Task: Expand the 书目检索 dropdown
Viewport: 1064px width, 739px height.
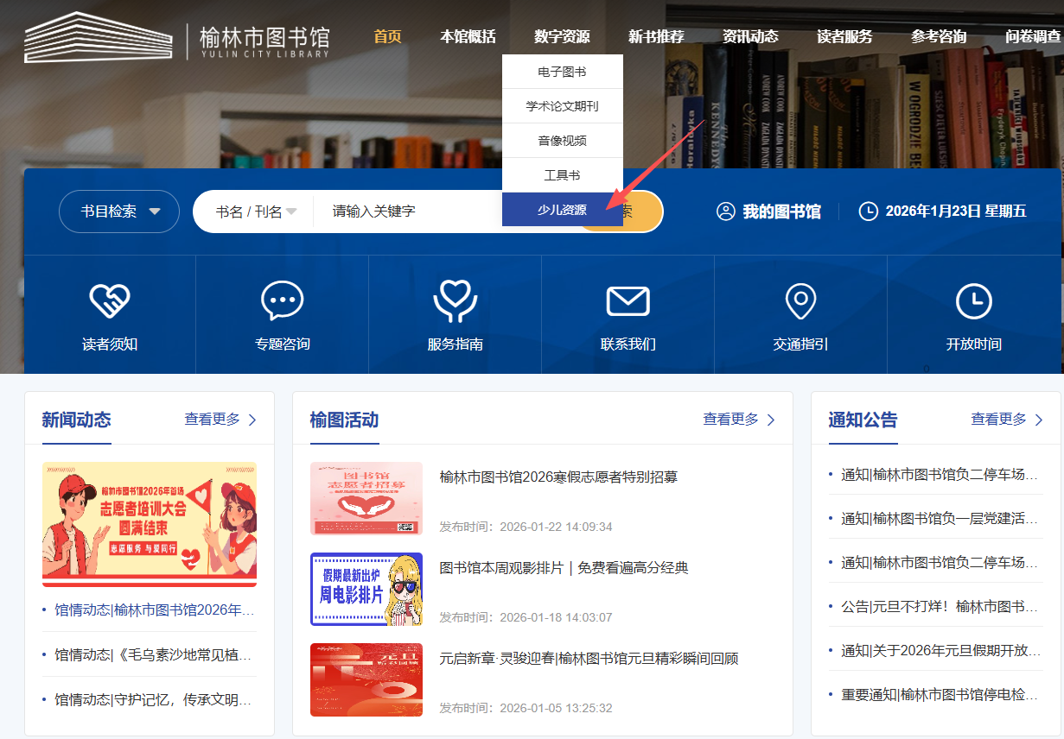Action: (119, 212)
